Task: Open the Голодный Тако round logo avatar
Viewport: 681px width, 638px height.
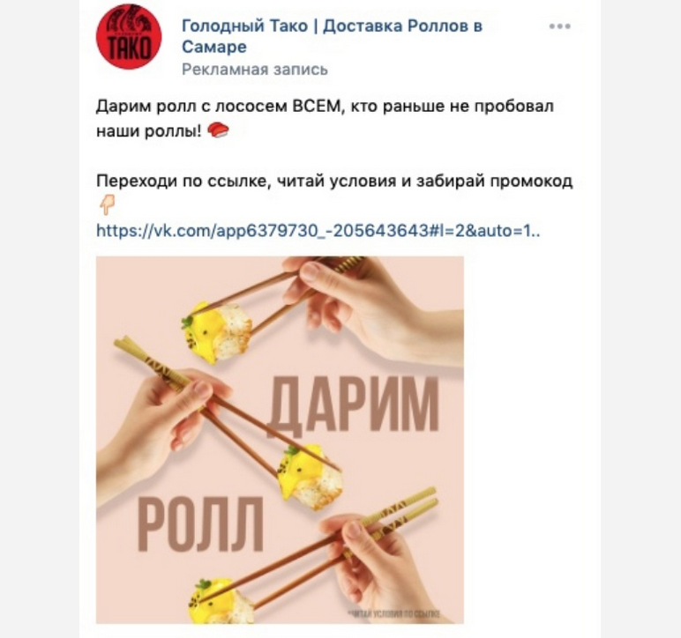Action: pos(129,36)
